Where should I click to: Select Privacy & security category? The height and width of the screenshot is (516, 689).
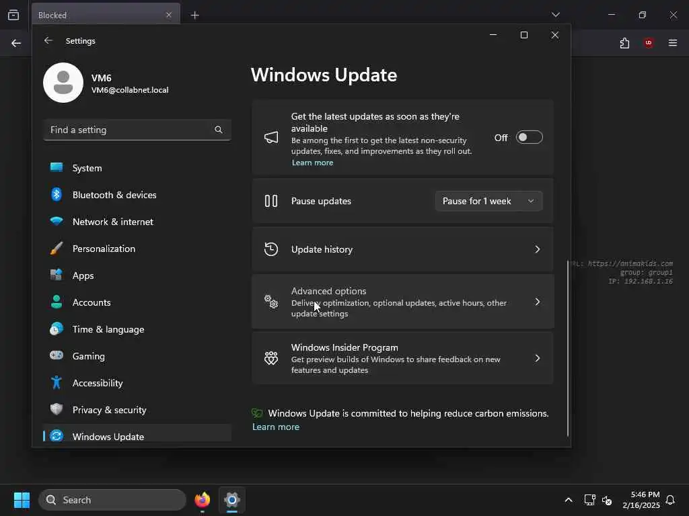coord(137,410)
